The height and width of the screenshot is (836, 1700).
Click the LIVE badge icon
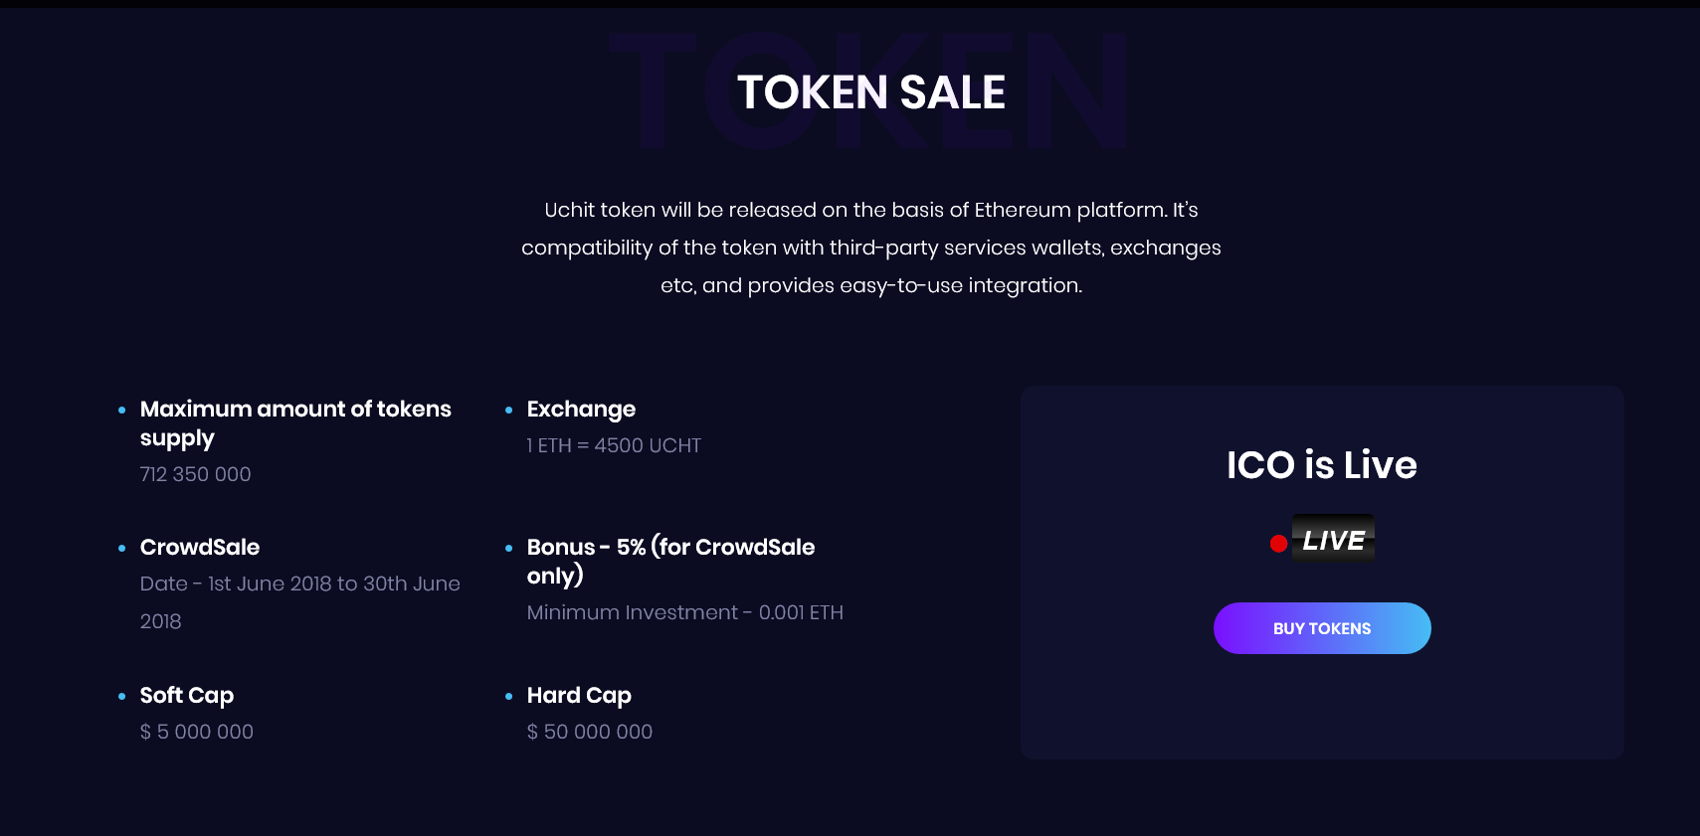tap(1333, 539)
